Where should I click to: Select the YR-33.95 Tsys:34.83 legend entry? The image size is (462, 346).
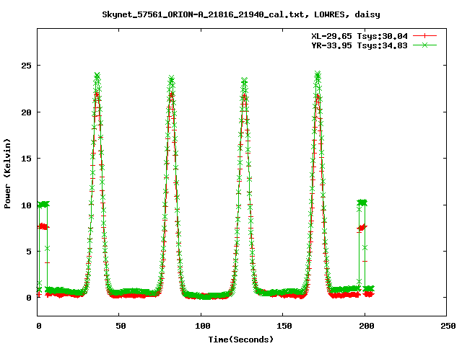359,45
